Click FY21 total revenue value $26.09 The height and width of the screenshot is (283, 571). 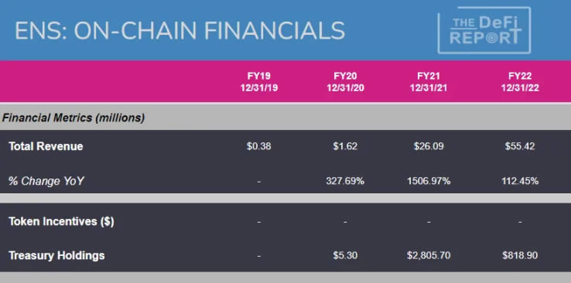[x=429, y=146]
